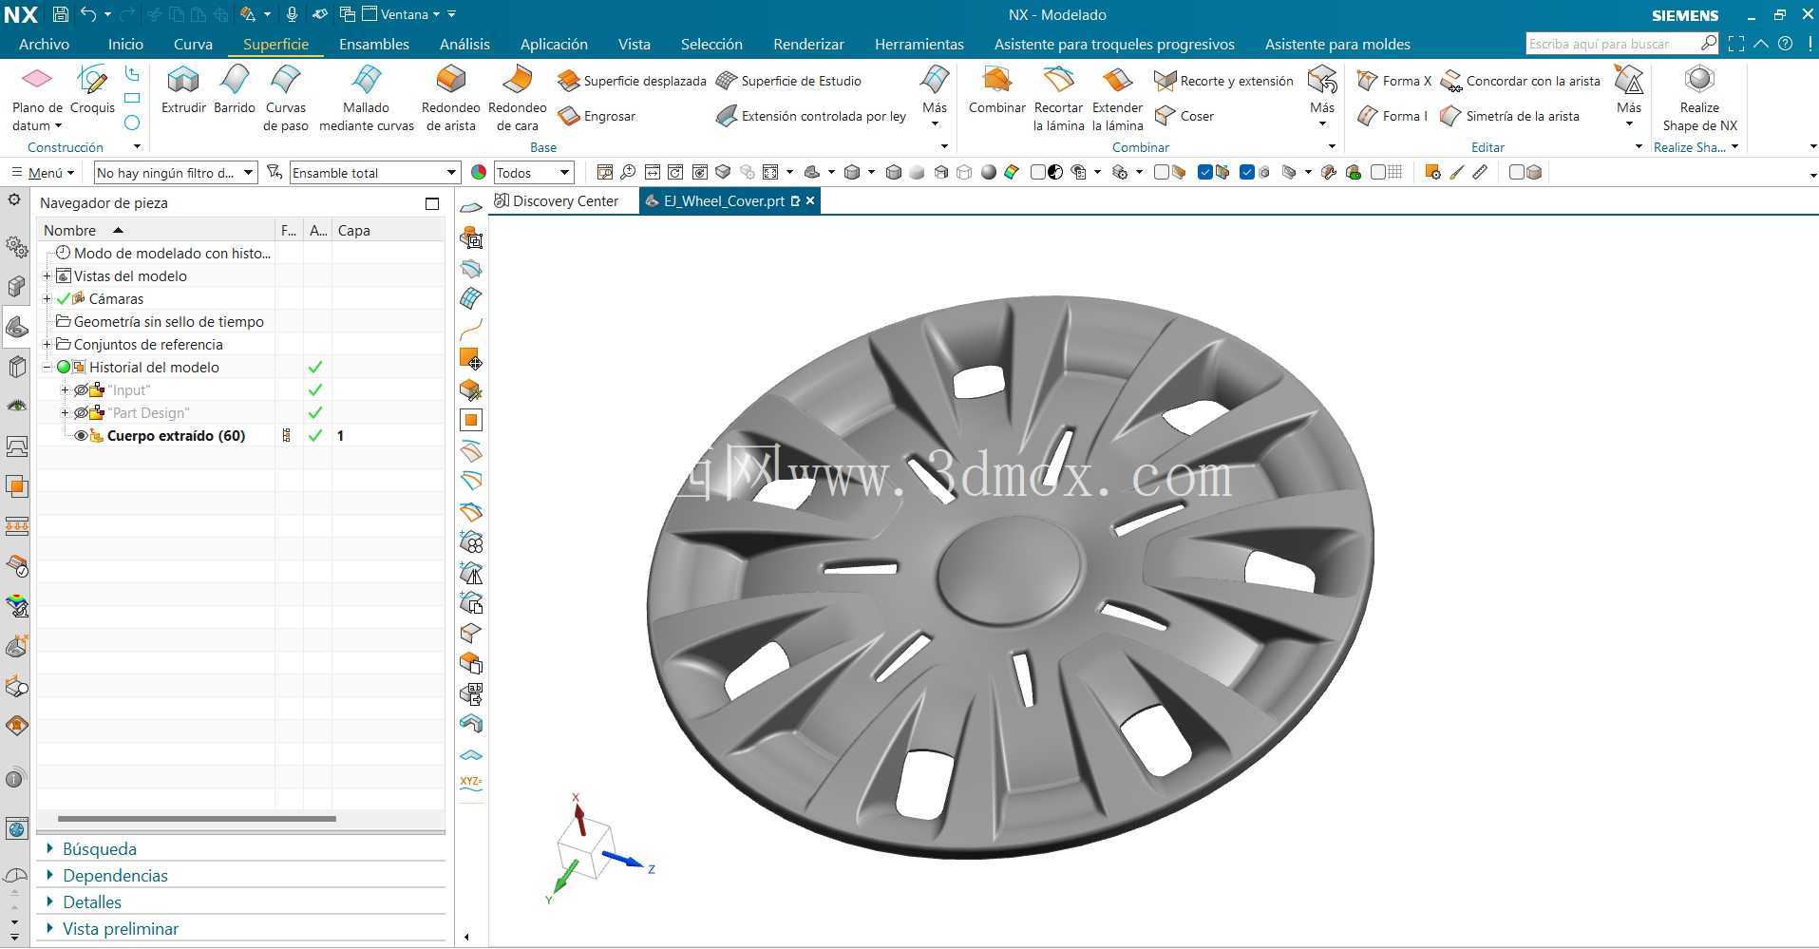Click the zoom magnifier view icon
The height and width of the screenshot is (949, 1819).
[628, 172]
